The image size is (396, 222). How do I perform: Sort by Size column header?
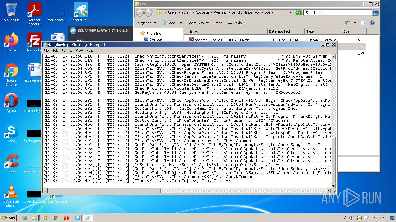pyautogui.click(x=354, y=31)
